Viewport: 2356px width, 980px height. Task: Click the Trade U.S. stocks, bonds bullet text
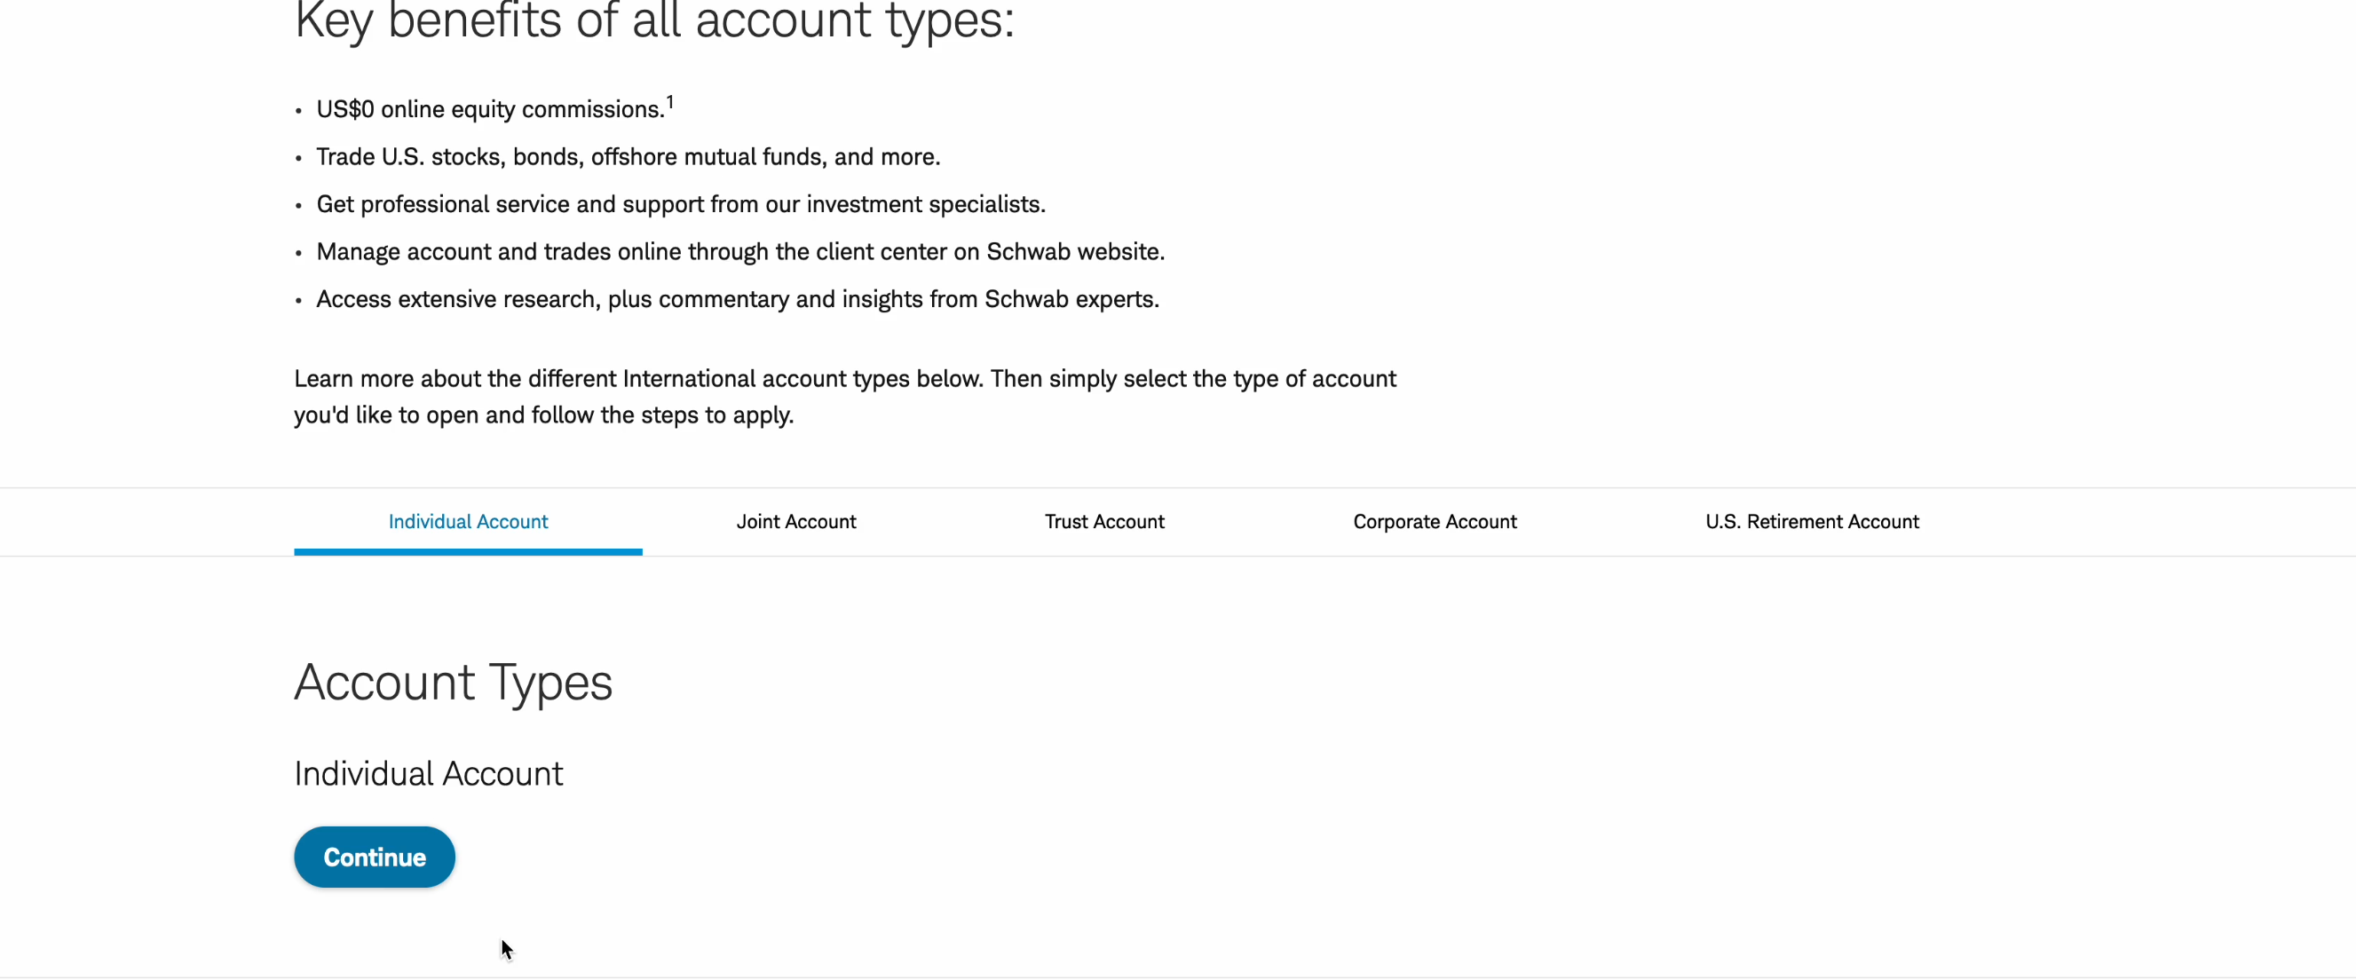(629, 156)
